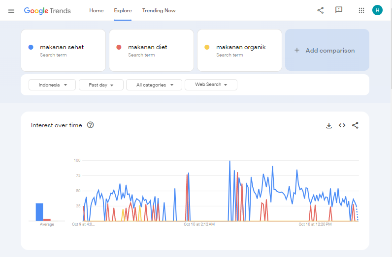The image size is (392, 257).
Task: Click the Google Trends logo
Action: (47, 11)
